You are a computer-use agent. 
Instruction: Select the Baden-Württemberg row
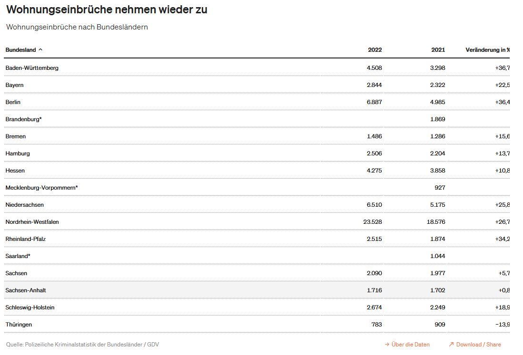tap(257, 67)
